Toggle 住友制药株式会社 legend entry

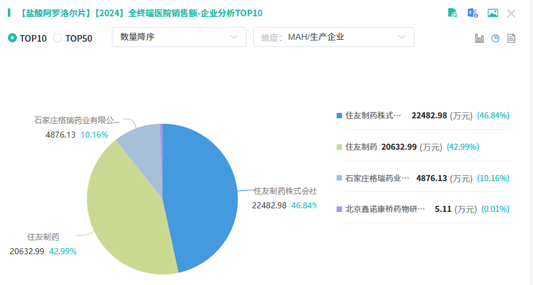click(373, 115)
